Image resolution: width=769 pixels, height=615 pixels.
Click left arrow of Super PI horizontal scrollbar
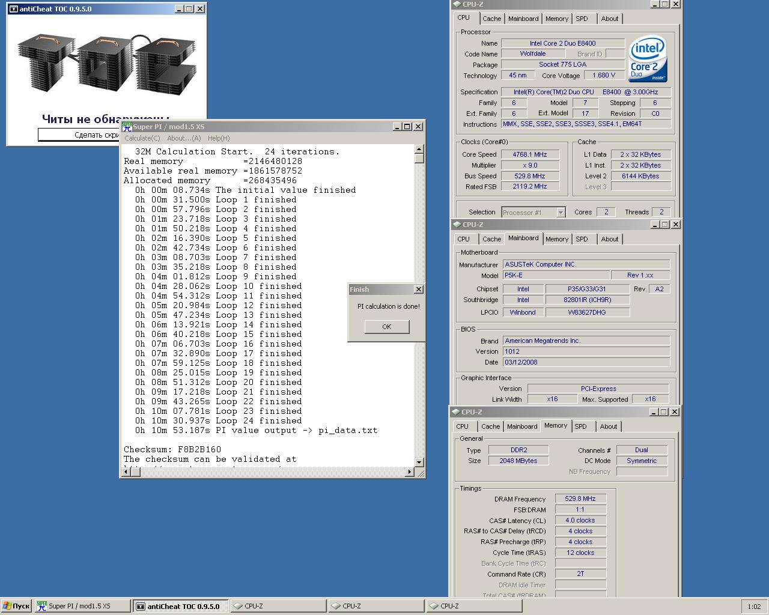pyautogui.click(x=126, y=472)
